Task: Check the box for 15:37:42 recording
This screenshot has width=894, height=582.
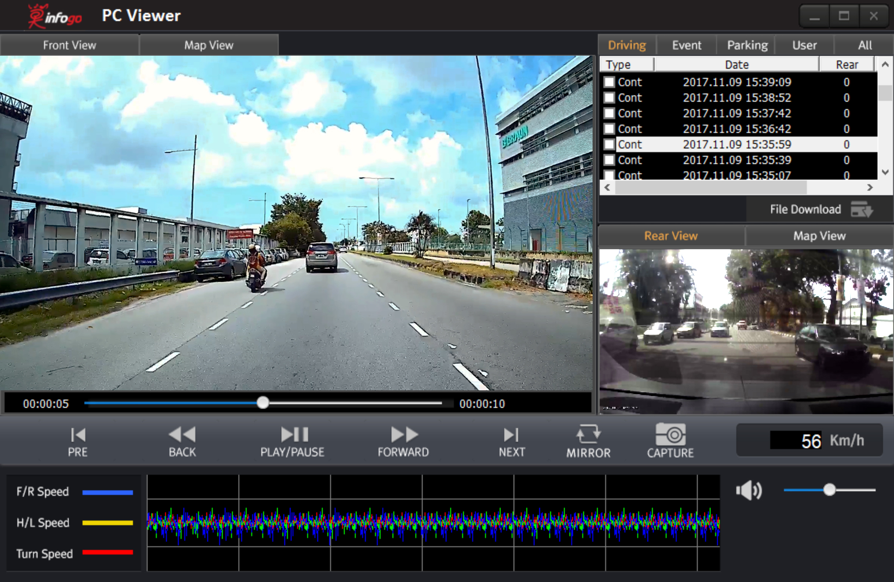Action: [x=609, y=113]
